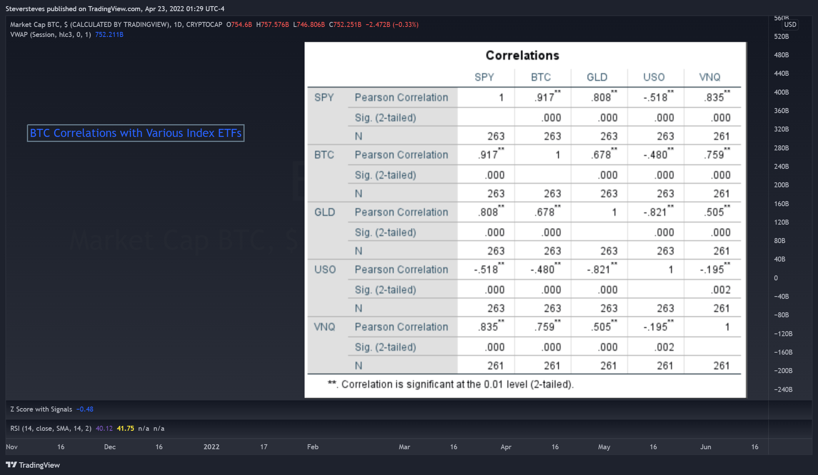Click the VWAP indicator label

click(50, 35)
